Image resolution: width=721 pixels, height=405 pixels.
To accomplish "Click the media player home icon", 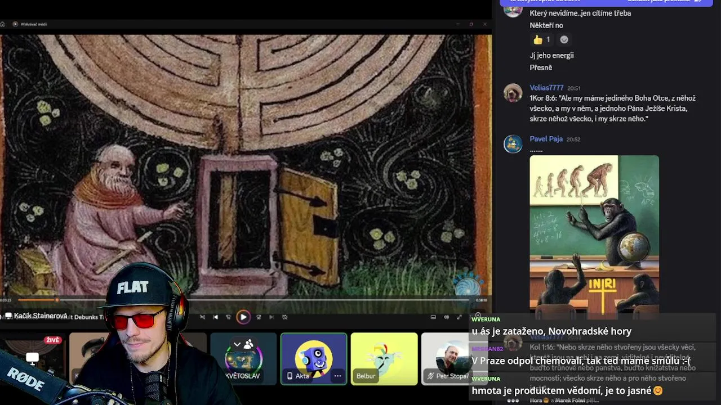I will click(x=2, y=24).
